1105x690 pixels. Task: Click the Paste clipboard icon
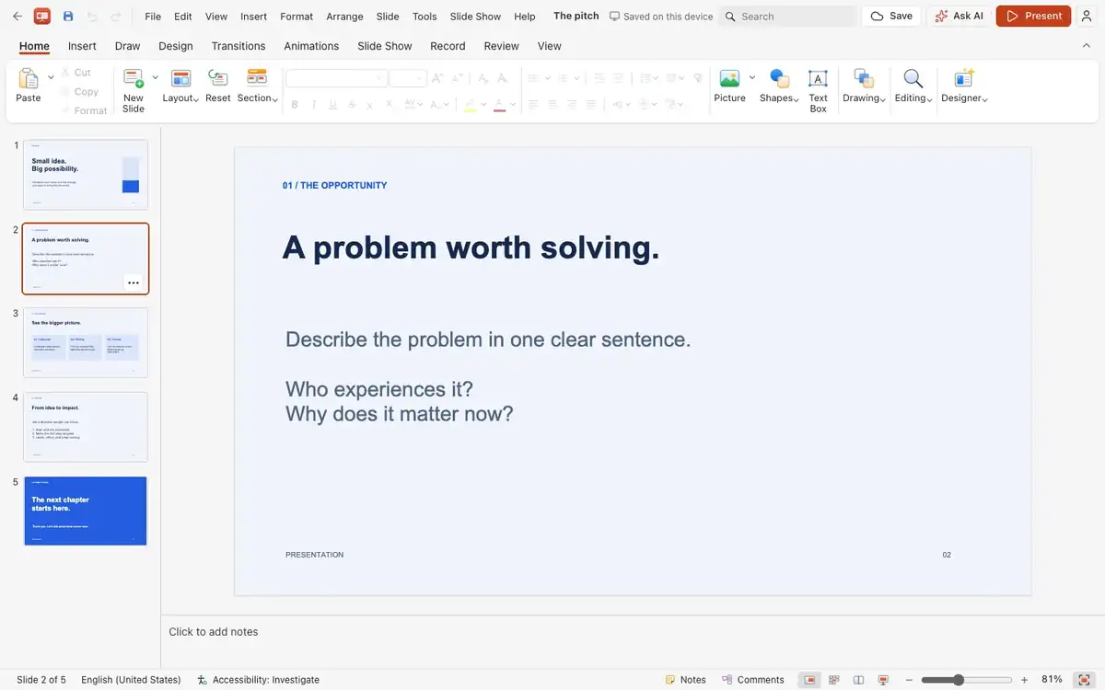(28, 79)
